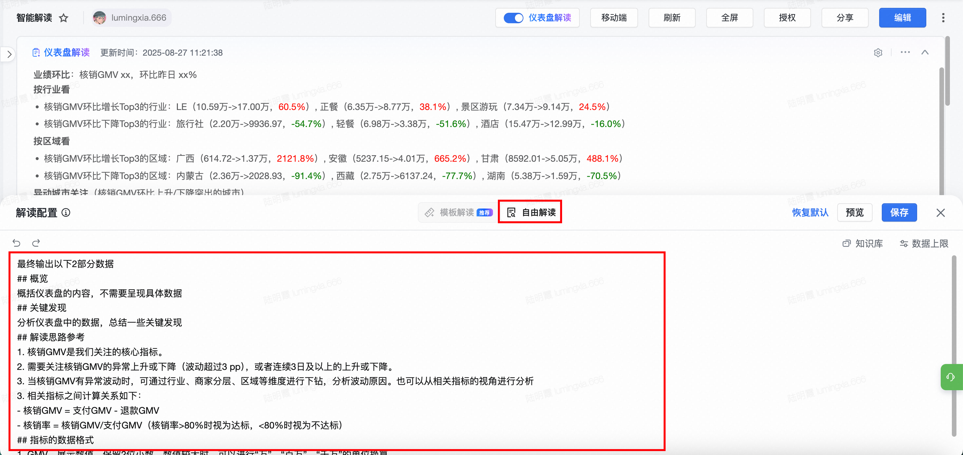Click the 预览 button
The image size is (963, 455).
pyautogui.click(x=854, y=212)
